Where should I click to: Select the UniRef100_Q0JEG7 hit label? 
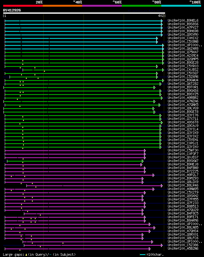pos(183,157)
